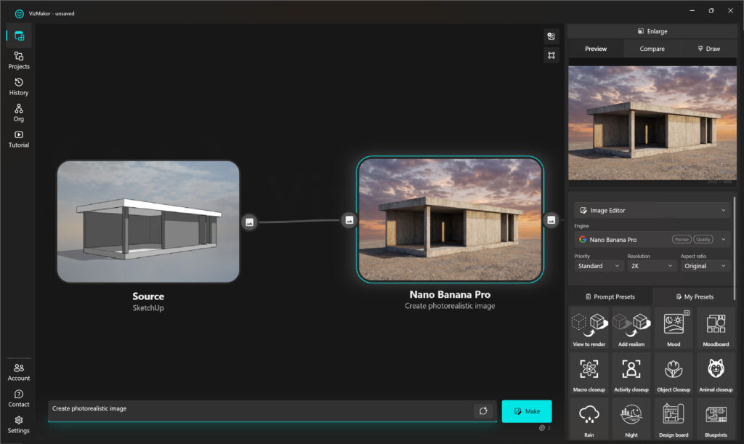Select the Add realism preset
The height and width of the screenshot is (444, 744).
point(631,328)
